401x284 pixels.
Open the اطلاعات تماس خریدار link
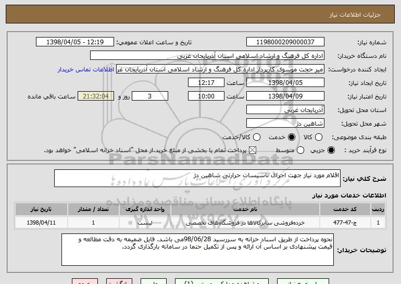tap(86, 70)
